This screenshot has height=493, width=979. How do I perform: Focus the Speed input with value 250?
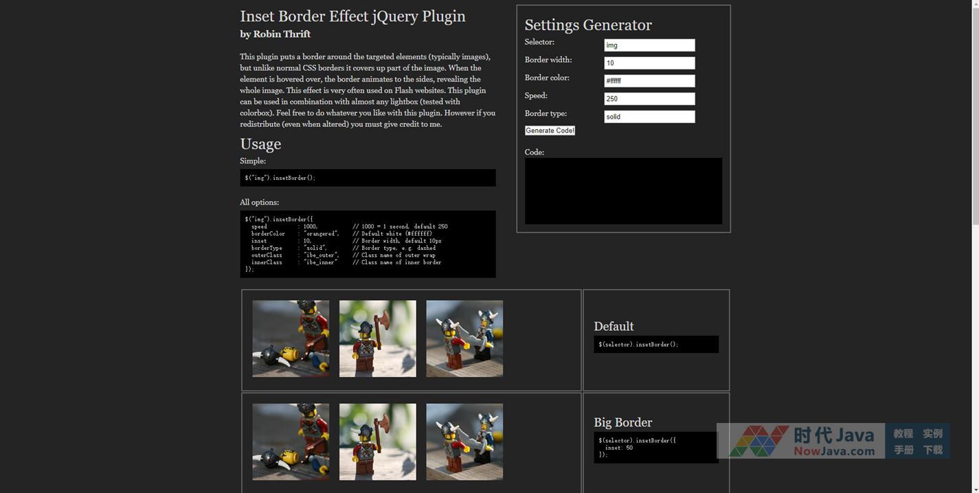pyautogui.click(x=649, y=99)
